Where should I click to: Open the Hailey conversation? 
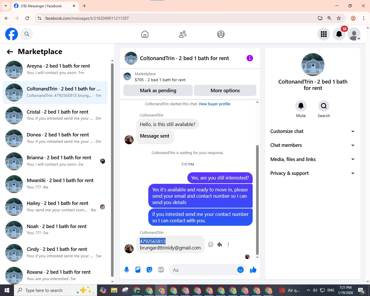pos(55,207)
